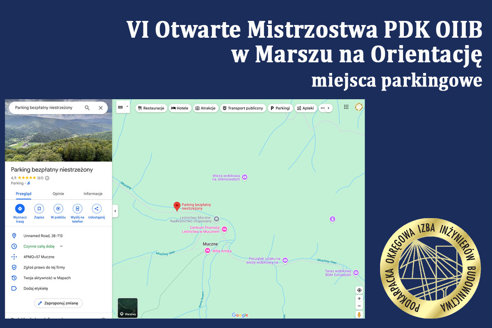
Task: Switch to the Informacje tab
Action: pyautogui.click(x=93, y=194)
